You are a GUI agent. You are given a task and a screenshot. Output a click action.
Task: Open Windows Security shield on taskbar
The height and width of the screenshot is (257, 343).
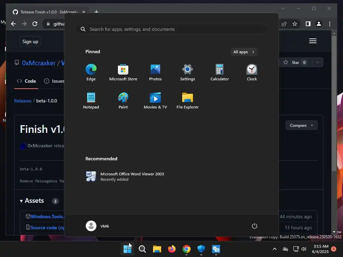[x=201, y=249]
